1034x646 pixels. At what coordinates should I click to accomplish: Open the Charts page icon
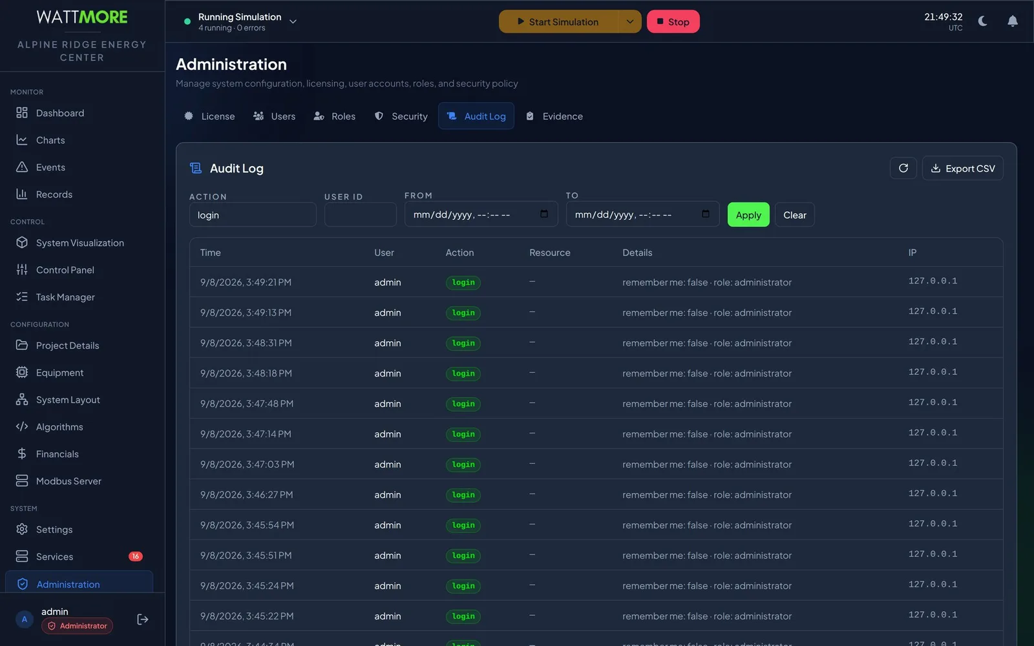click(22, 140)
